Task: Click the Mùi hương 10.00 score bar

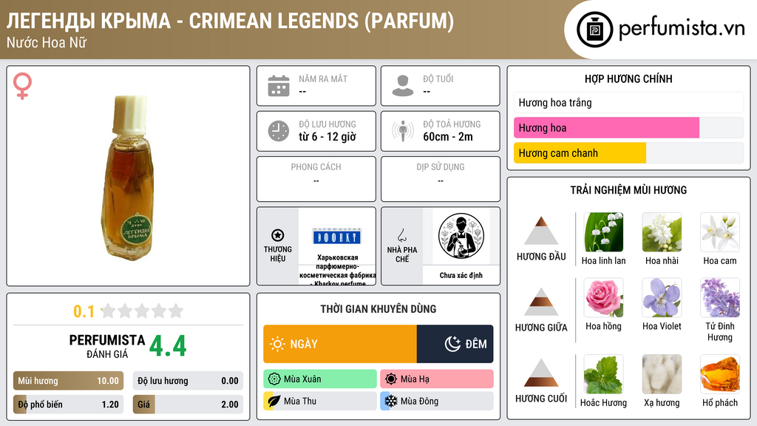Action: coord(68,381)
